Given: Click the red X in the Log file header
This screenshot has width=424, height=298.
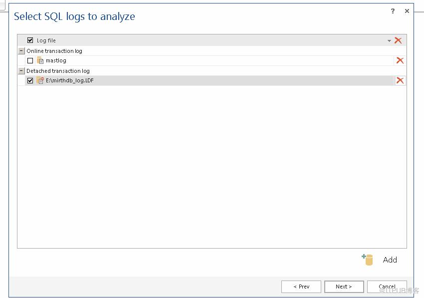Looking at the screenshot, I should (398, 40).
